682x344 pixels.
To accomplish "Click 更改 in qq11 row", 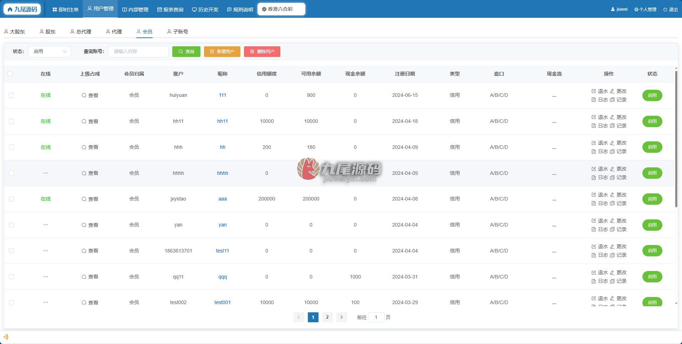I will tap(618, 272).
